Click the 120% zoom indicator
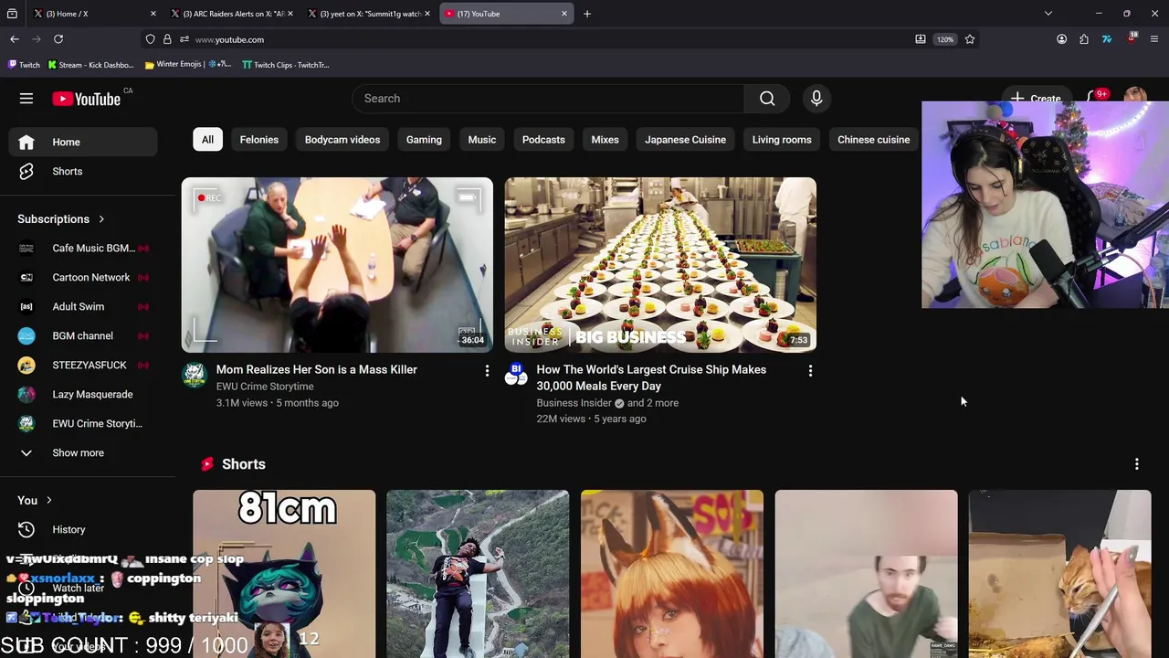The width and height of the screenshot is (1169, 658). (x=945, y=39)
